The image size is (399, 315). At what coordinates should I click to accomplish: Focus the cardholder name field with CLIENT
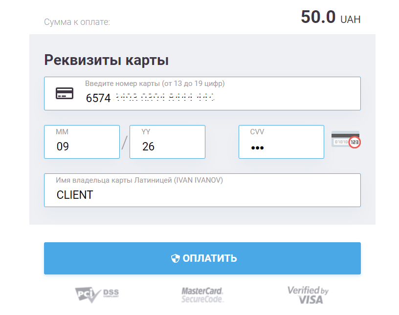coord(202,190)
